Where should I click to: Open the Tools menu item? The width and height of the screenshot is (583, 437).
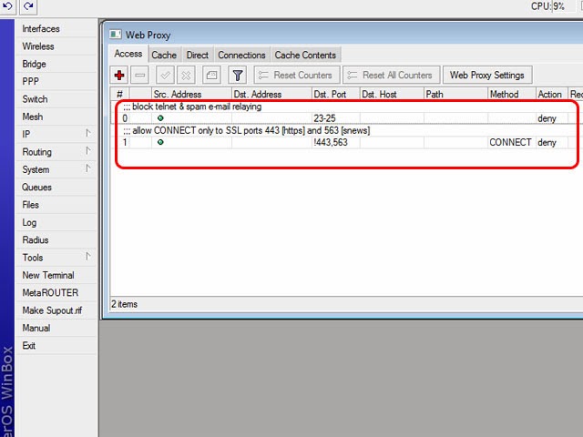coord(56,257)
